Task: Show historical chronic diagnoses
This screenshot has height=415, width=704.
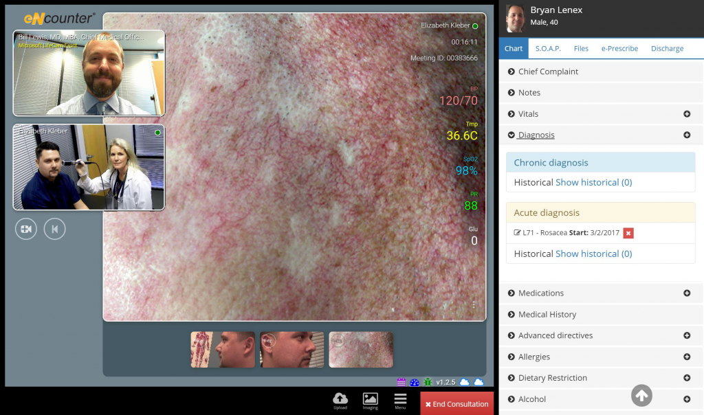Action: tap(593, 183)
